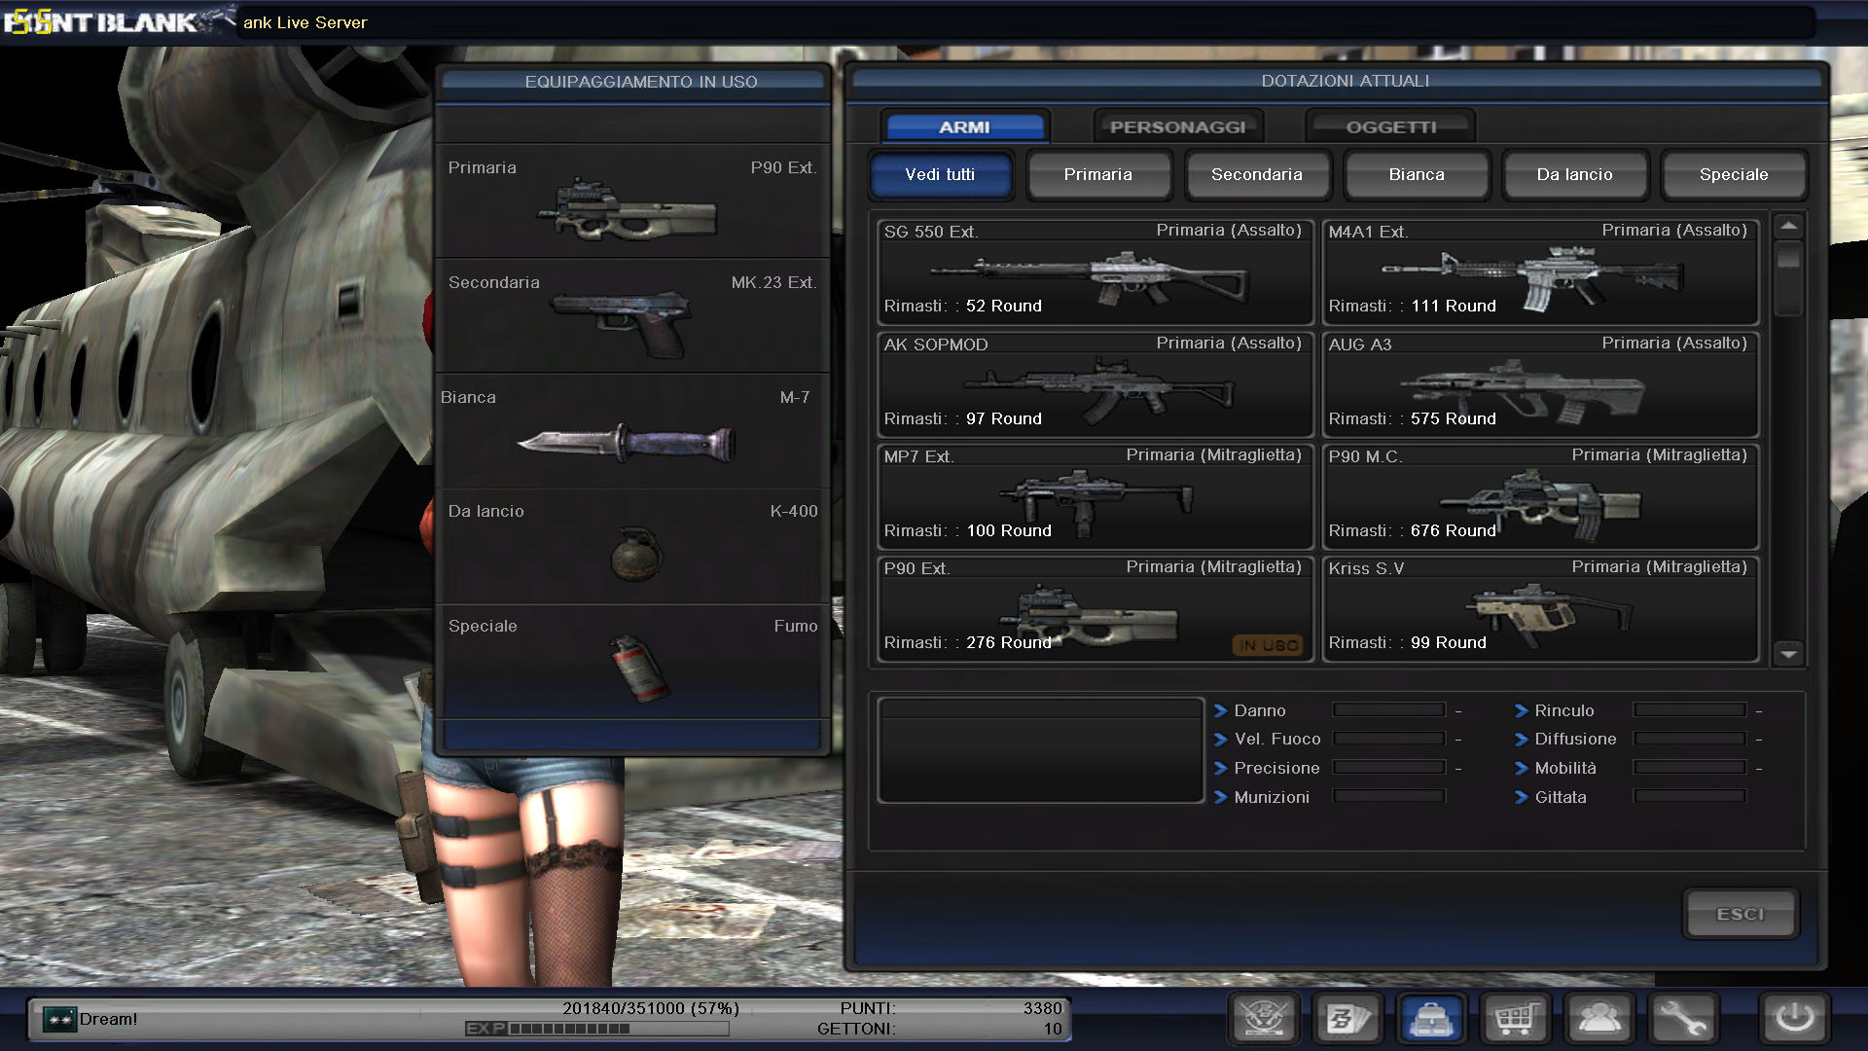Click the EXP progress bar

click(619, 1028)
